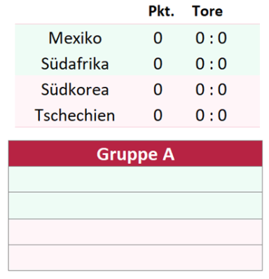This screenshot has width=269, height=279.
Task: Select first green row under Gruppe A
Action: pyautogui.click(x=135, y=179)
